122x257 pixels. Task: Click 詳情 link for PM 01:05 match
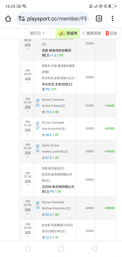click(28, 130)
